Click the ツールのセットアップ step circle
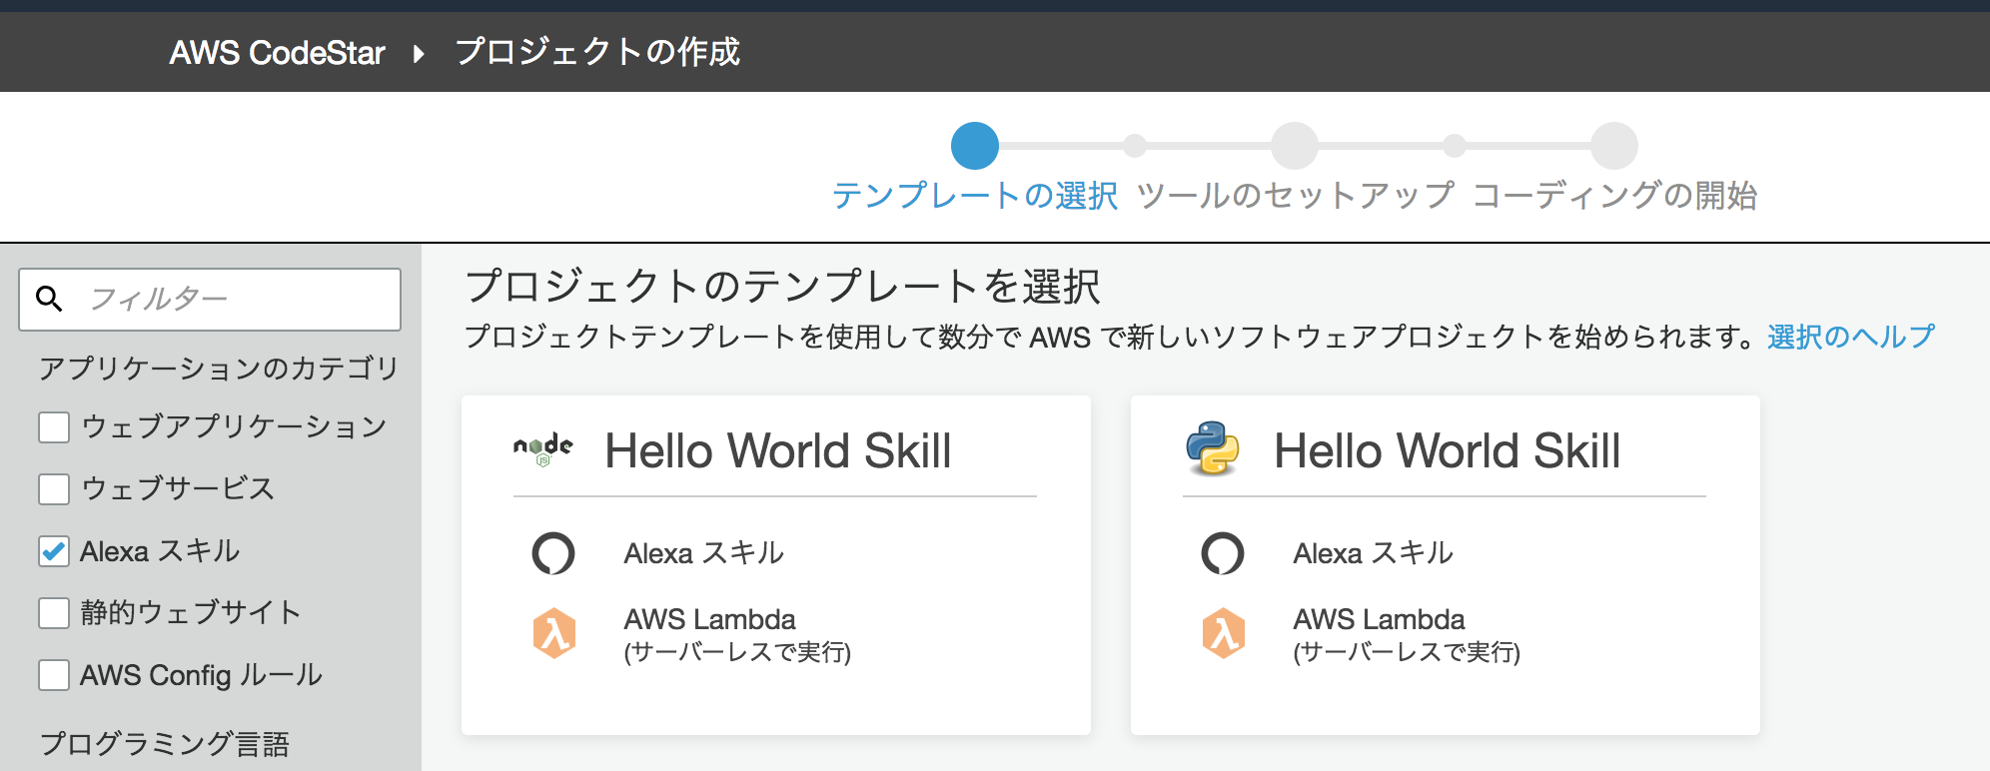1990x771 pixels. tap(1295, 146)
